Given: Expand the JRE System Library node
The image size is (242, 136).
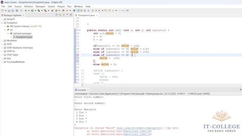Looking at the screenshot, I should 5,26.
